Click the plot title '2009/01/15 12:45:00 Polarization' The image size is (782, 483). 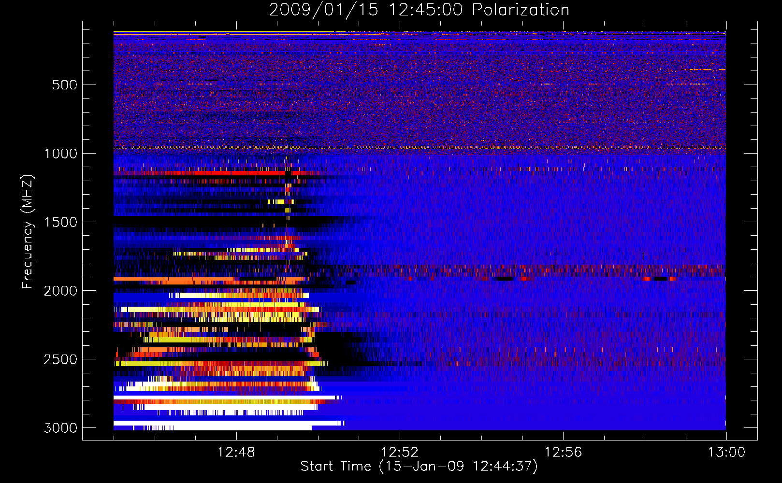pos(419,10)
